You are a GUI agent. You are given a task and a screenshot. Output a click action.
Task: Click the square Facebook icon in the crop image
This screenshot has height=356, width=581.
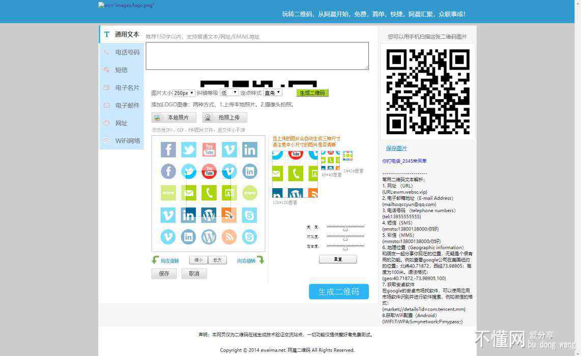(168, 150)
